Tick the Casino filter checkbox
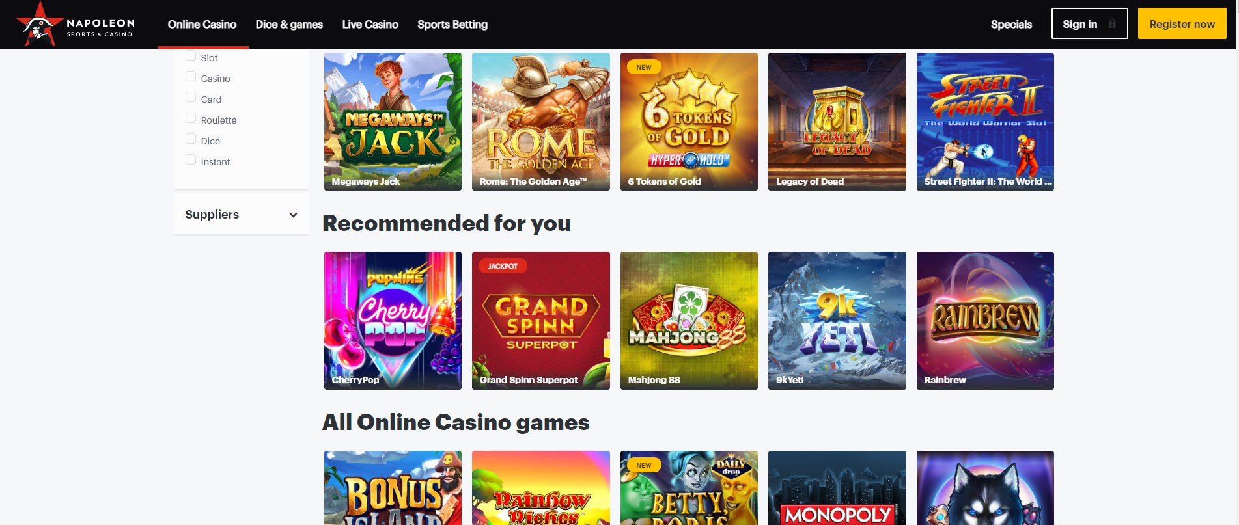This screenshot has height=525, width=1239. pyautogui.click(x=191, y=77)
